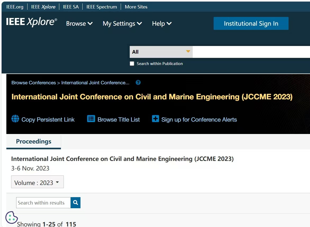The width and height of the screenshot is (310, 227).
Task: Open the cookie preferences icon
Action: click(11, 217)
